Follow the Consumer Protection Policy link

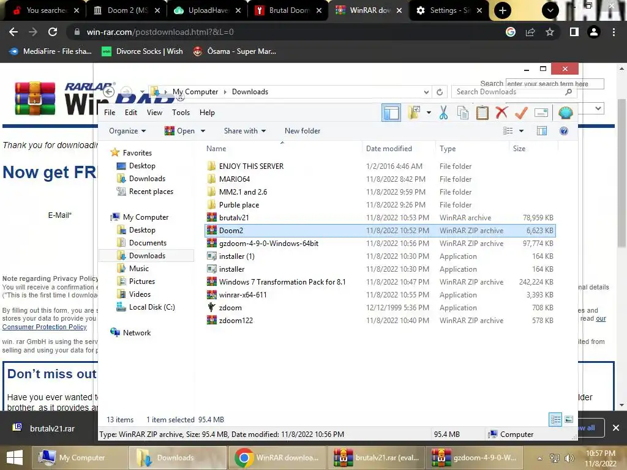[x=44, y=327]
